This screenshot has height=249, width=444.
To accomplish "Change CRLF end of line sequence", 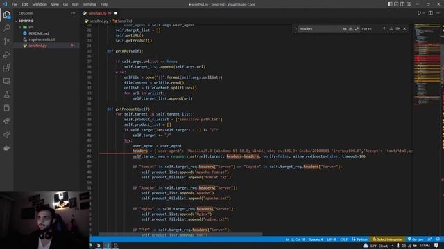I will (344, 239).
